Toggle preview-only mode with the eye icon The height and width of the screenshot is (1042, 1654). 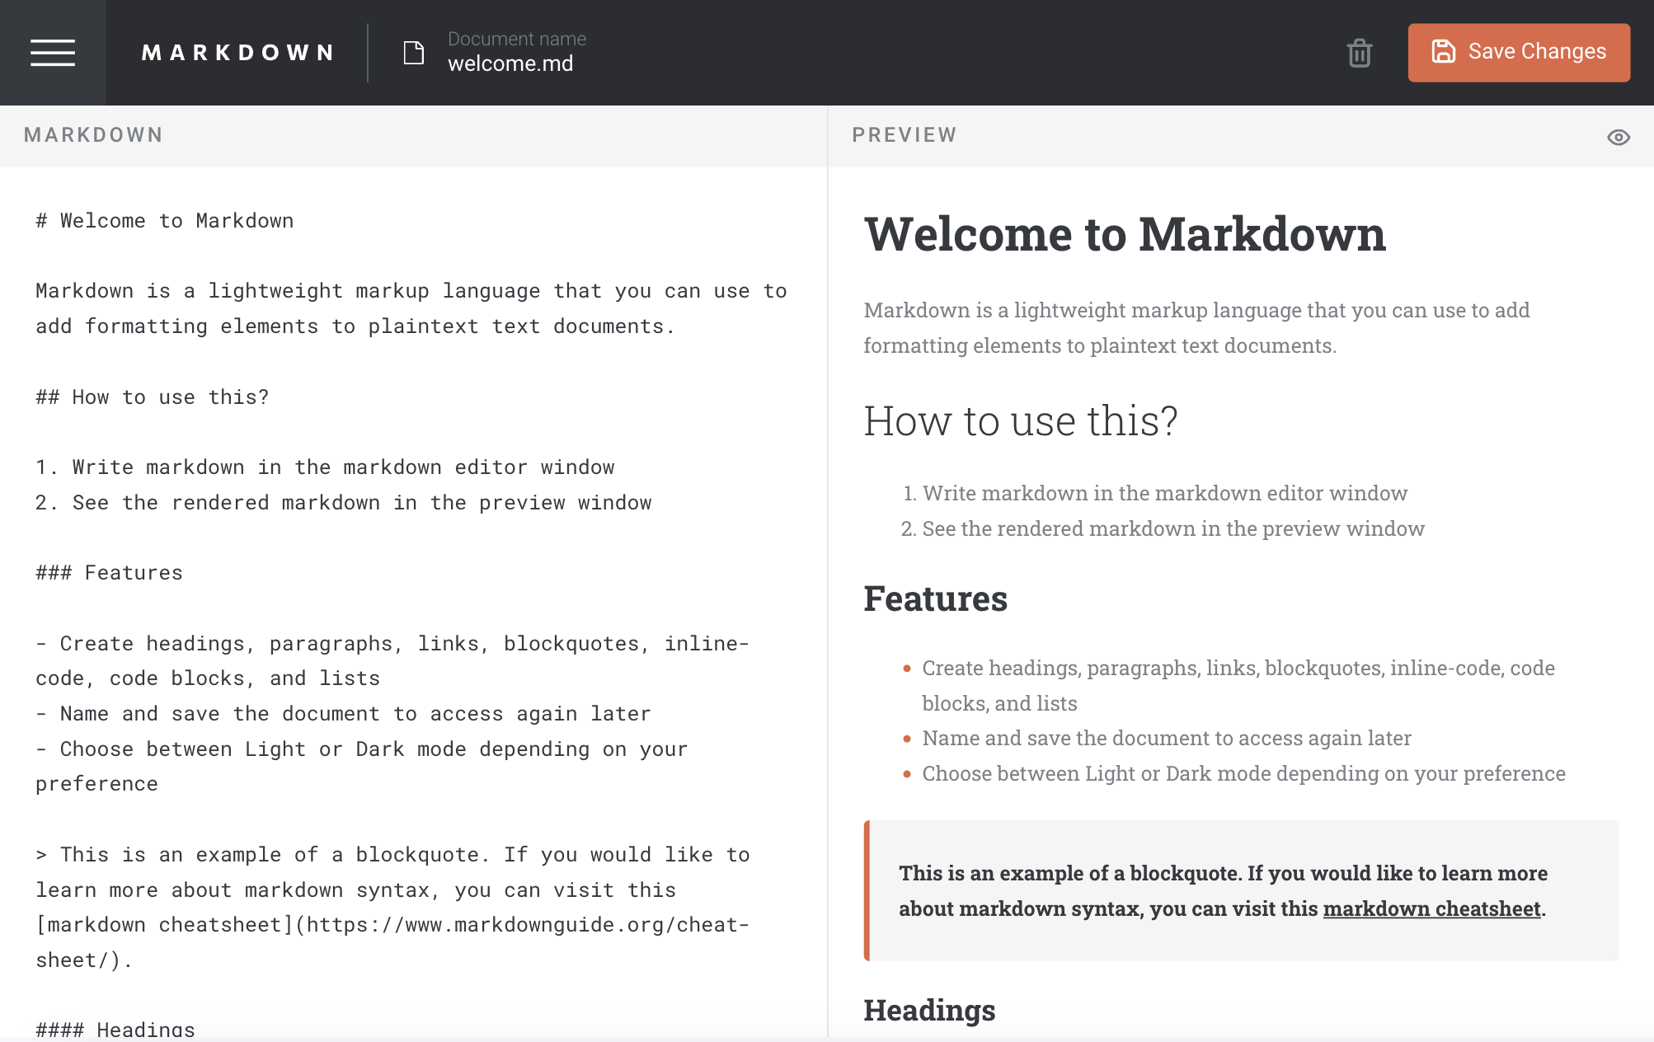click(1619, 138)
